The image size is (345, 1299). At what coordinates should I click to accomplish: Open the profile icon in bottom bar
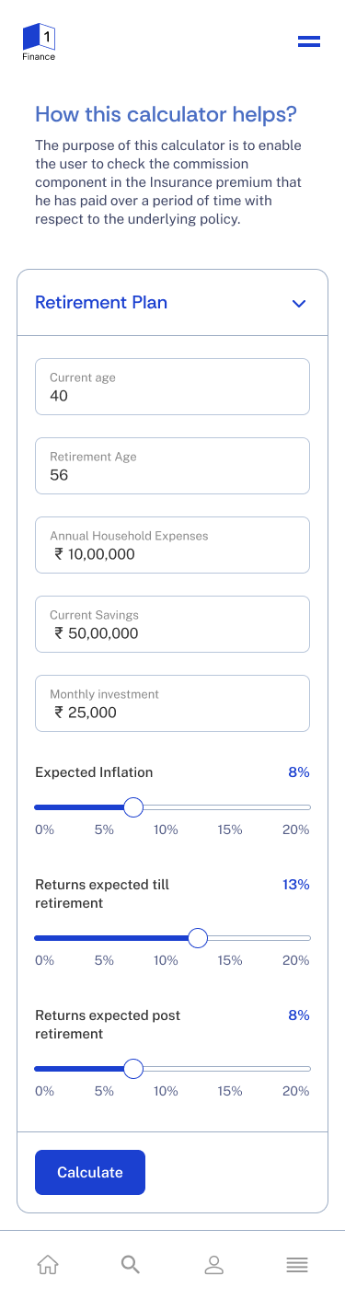(213, 1265)
